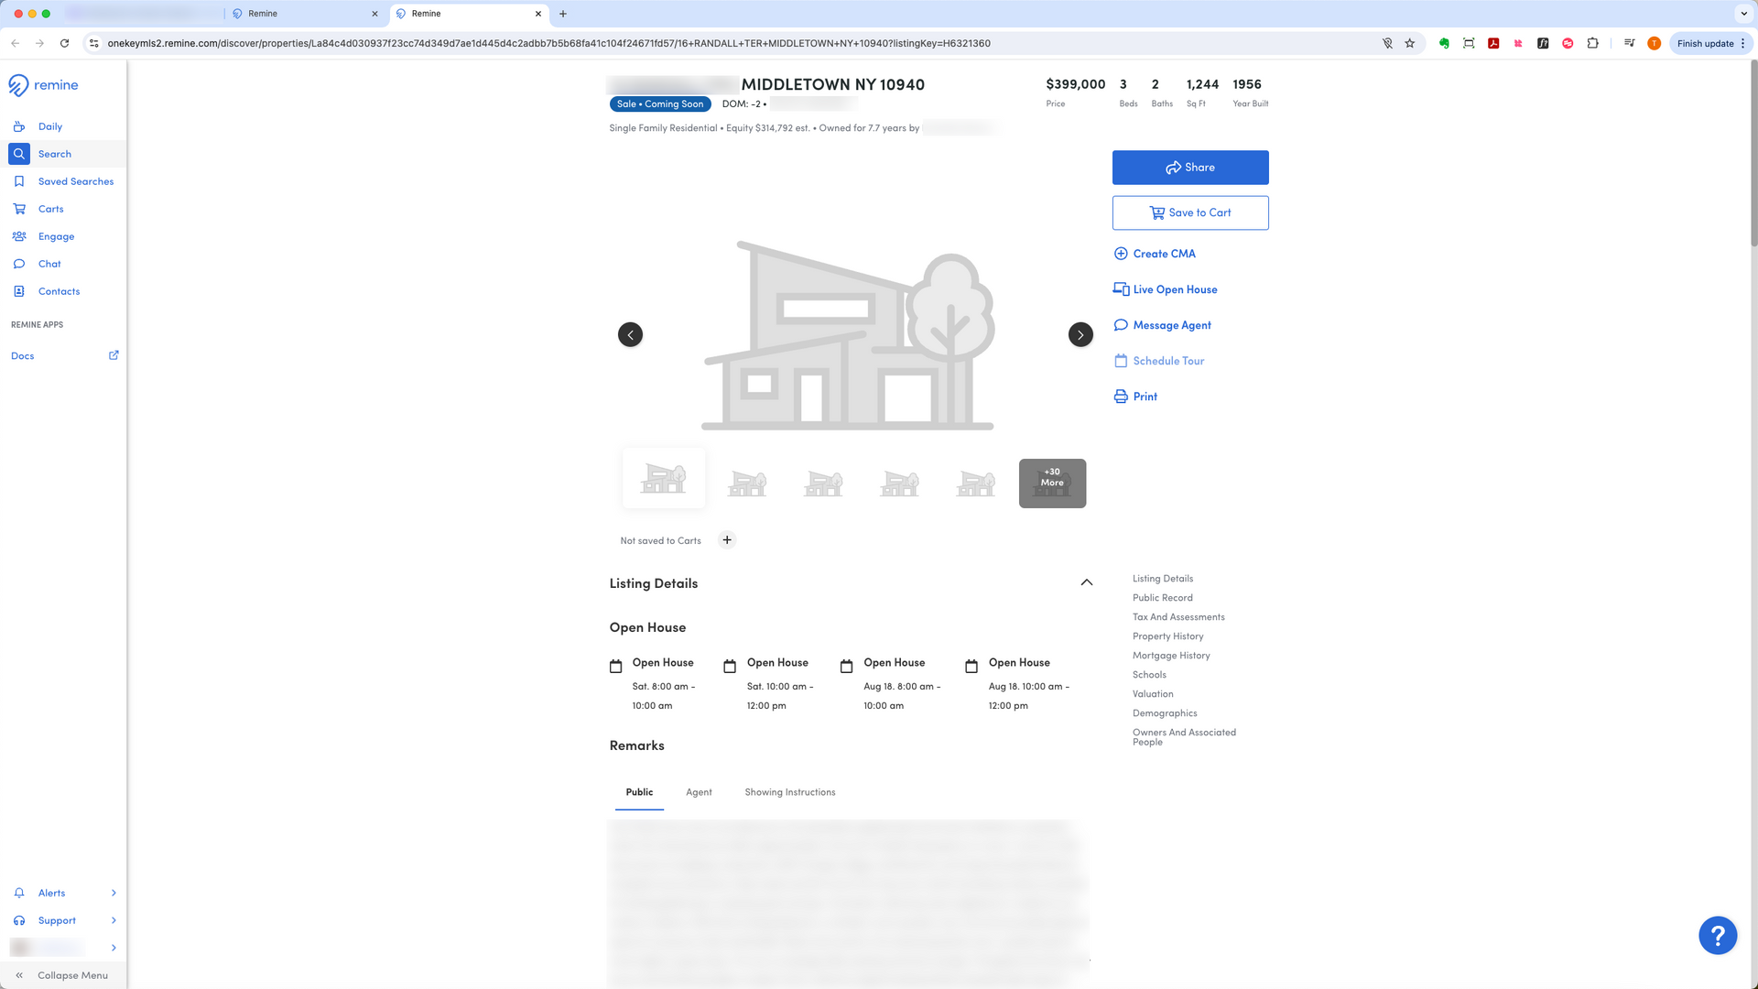Click the Print icon for the listing
Viewport: 1758px width, 989px height.
1120,396
